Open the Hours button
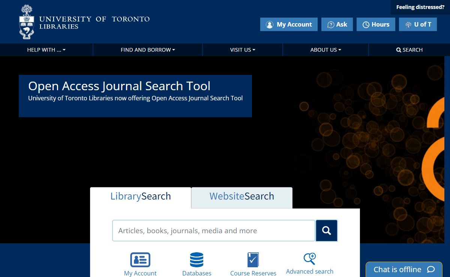 376,24
